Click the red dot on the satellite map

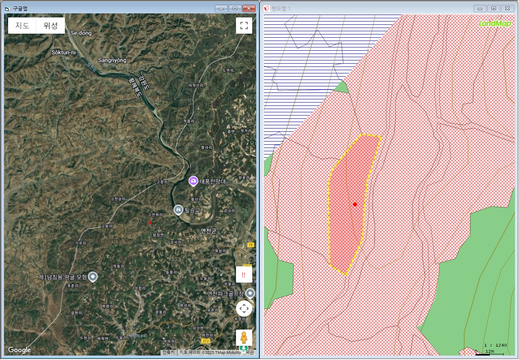tap(150, 223)
